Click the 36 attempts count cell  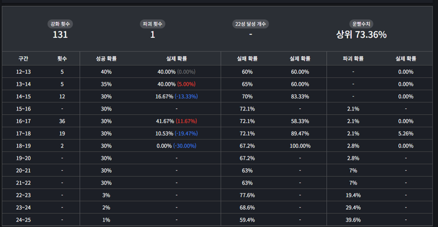(x=62, y=121)
